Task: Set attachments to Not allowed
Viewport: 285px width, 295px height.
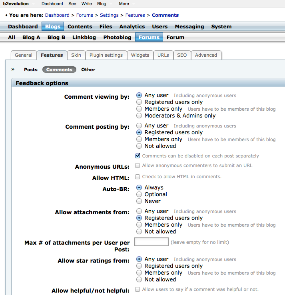Action: (139, 231)
